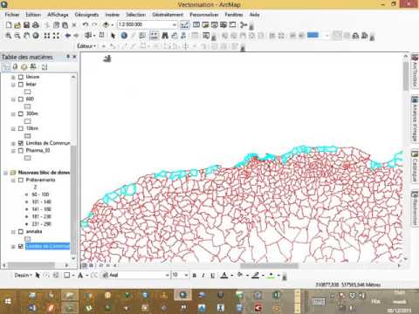This screenshot has width=419, height=314.
Task: Open the Fenêtres menu
Action: 234,15
